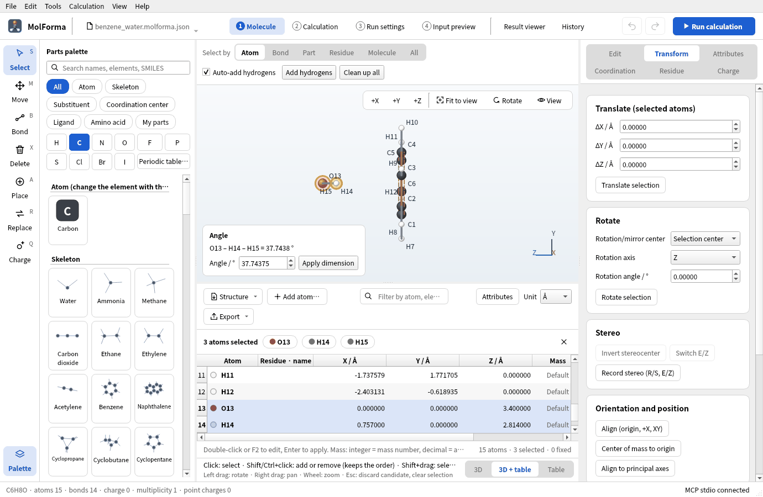The image size is (763, 497).
Task: Open Rotation axis dropdown
Action: (705, 257)
